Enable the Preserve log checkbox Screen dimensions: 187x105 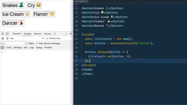click(x=47, y=38)
